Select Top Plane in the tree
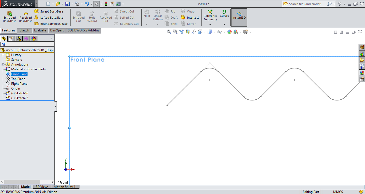This screenshot has height=194, width=365. click(x=18, y=79)
